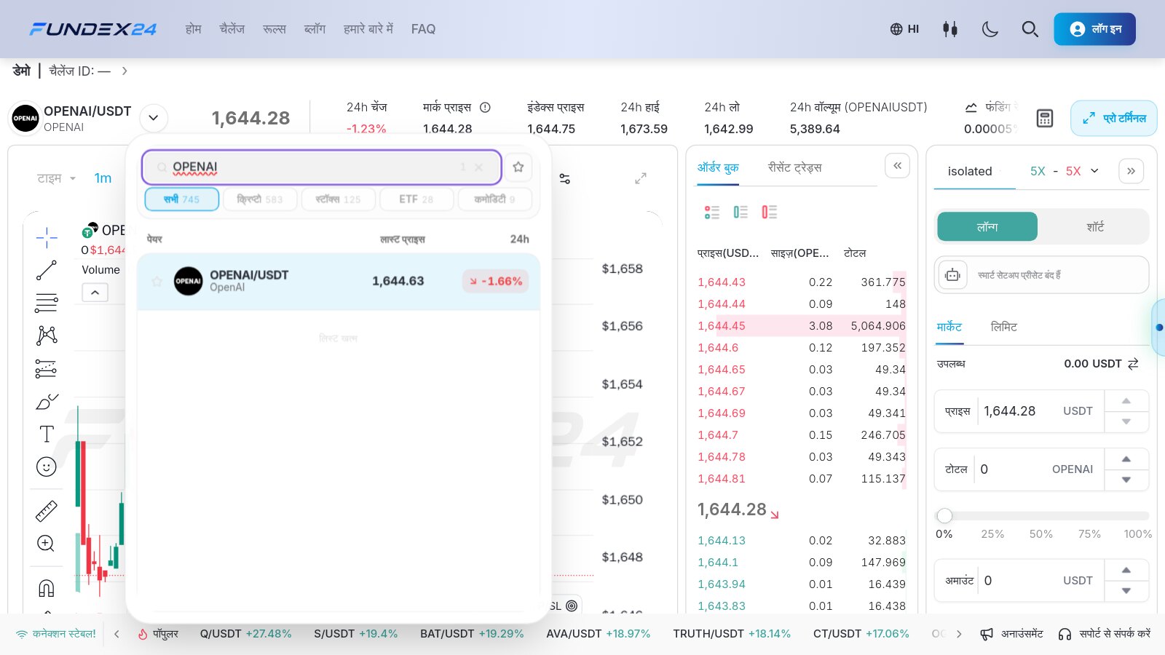This screenshot has width=1165, height=655.
Task: Expand chart to fullscreen
Action: 641,178
